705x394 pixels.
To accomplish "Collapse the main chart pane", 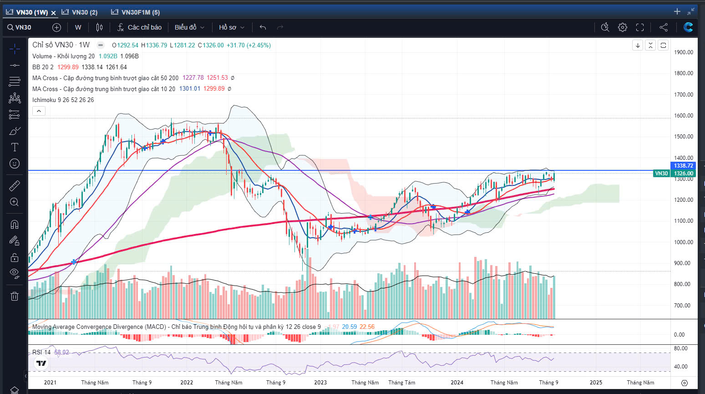I will [650, 45].
